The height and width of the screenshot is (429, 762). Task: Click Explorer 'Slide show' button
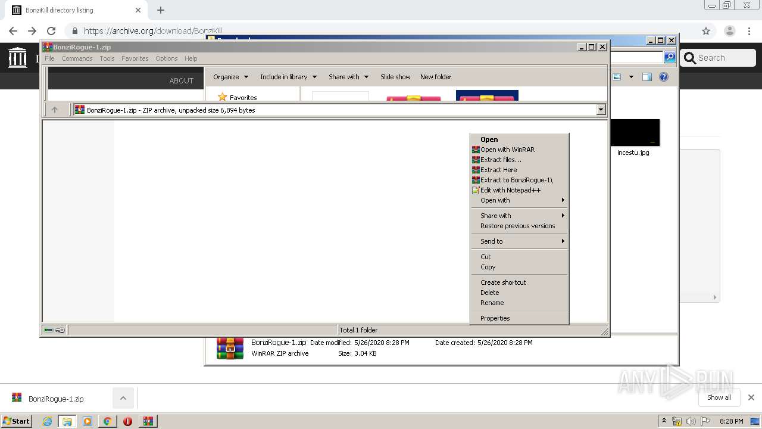pos(395,77)
